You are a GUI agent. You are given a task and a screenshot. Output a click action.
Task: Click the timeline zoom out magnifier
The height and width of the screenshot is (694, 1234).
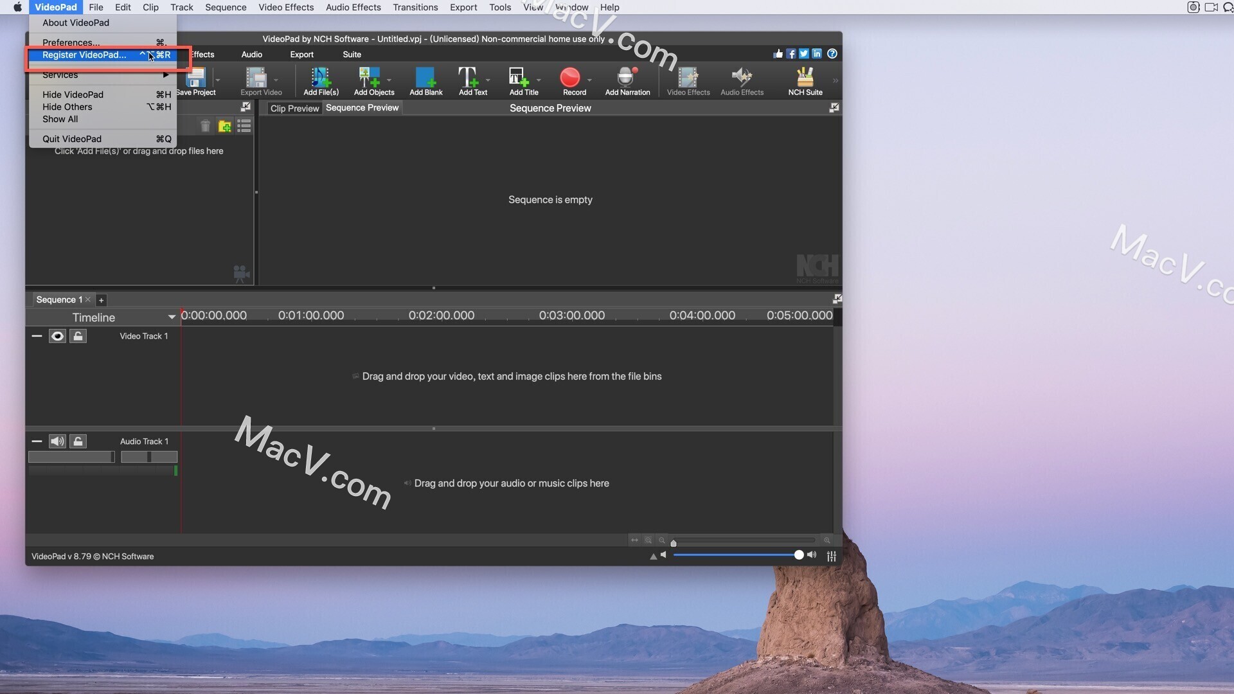tap(662, 540)
